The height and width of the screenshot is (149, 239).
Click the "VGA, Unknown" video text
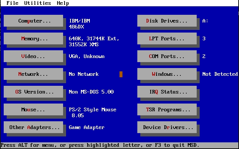(87, 56)
